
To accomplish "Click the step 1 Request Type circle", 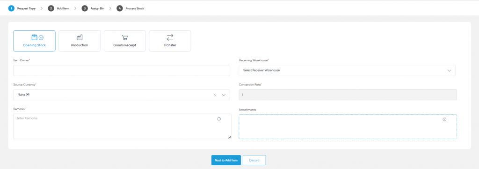I will 11,8.
